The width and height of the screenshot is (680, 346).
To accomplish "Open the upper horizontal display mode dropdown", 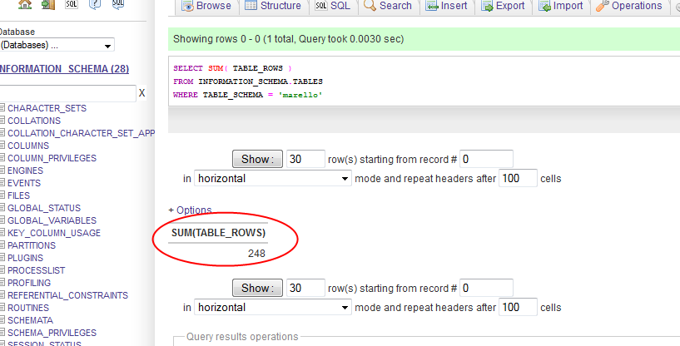I will point(272,179).
